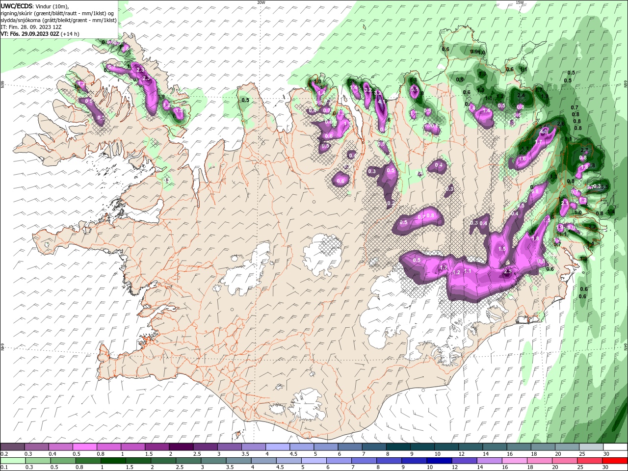Click the '2.4' value in the northeast green area
628x471 pixels.
pyautogui.click(x=521, y=95)
